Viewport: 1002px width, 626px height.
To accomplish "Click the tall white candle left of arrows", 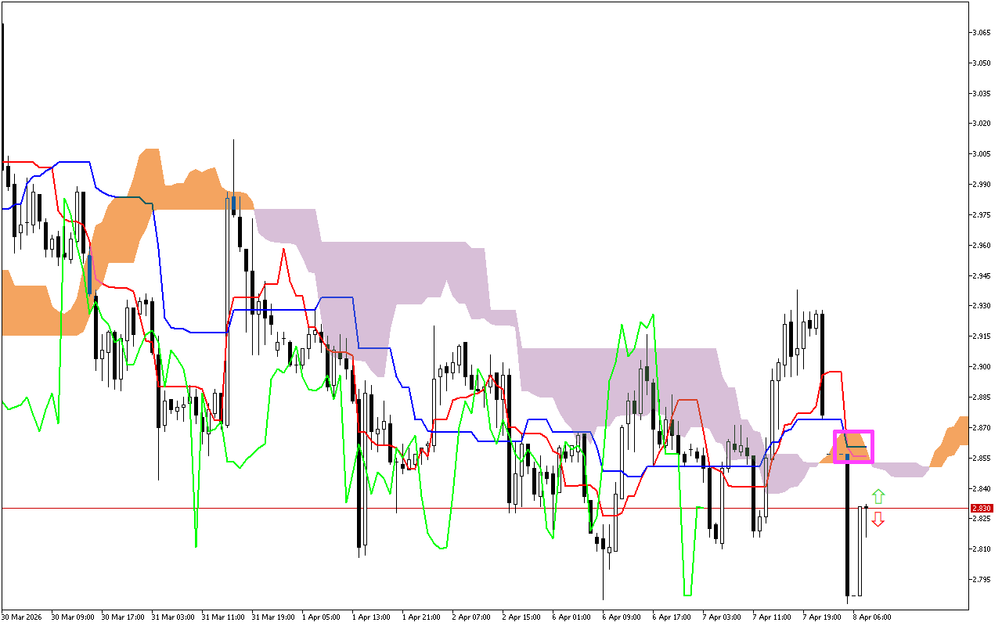I will tap(860, 551).
